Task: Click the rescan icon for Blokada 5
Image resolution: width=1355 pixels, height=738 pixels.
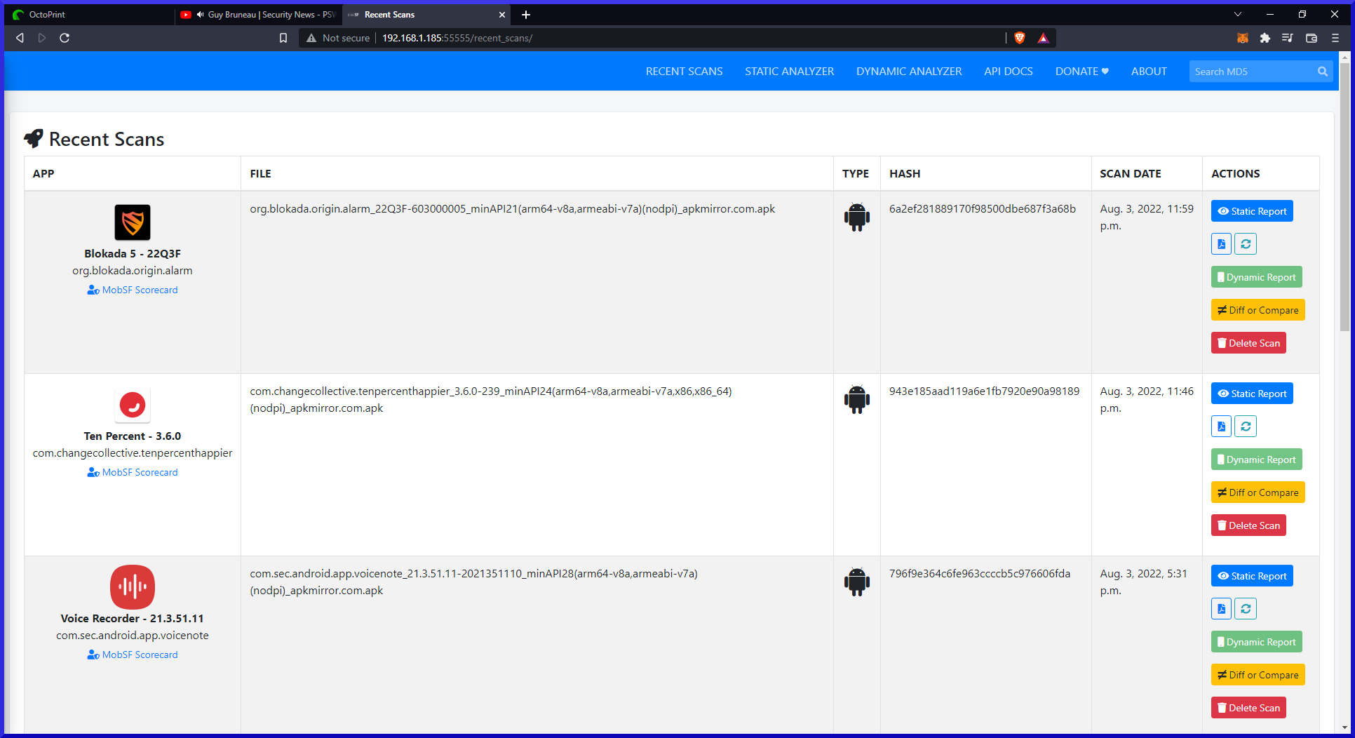Action: (1246, 244)
